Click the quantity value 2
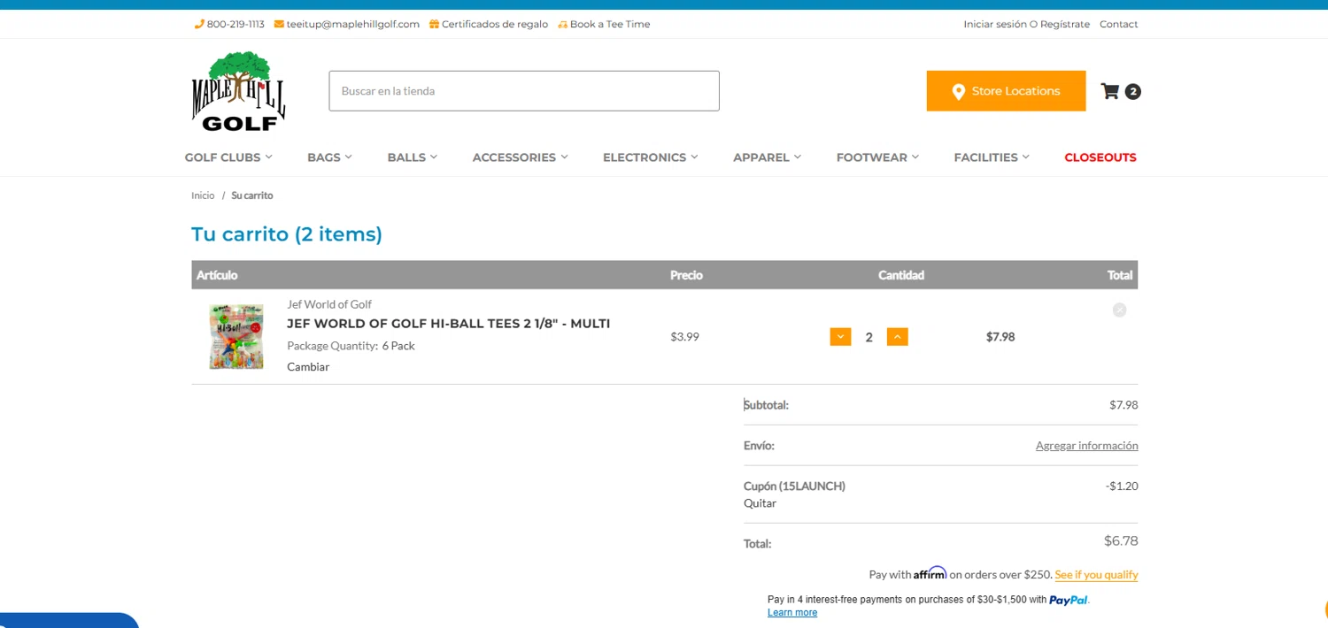The image size is (1328, 628). click(869, 337)
